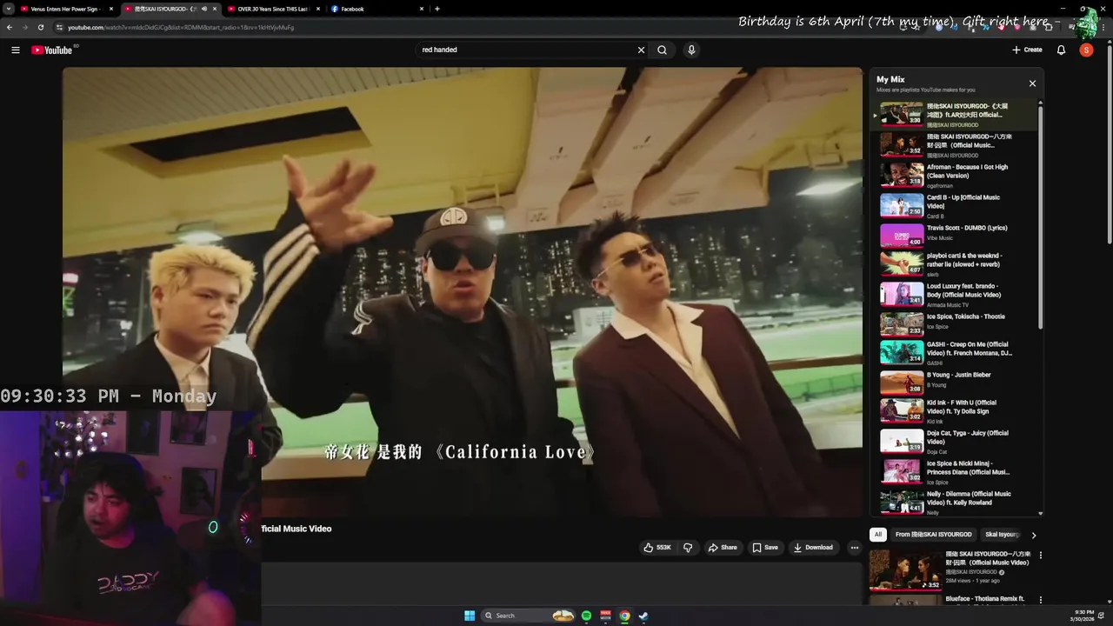1113x626 pixels.
Task: Open more actions three-dot menu under video
Action: (854, 548)
